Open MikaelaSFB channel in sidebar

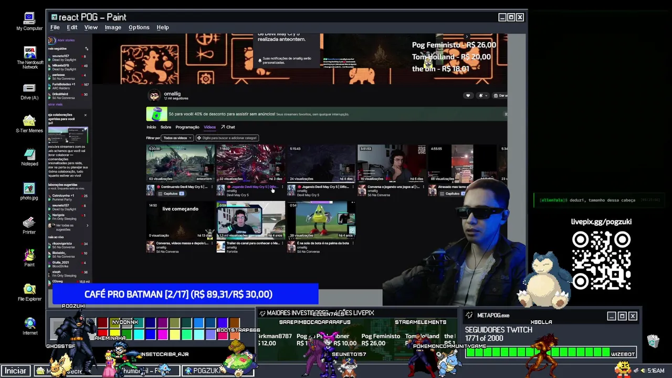click(x=68, y=67)
